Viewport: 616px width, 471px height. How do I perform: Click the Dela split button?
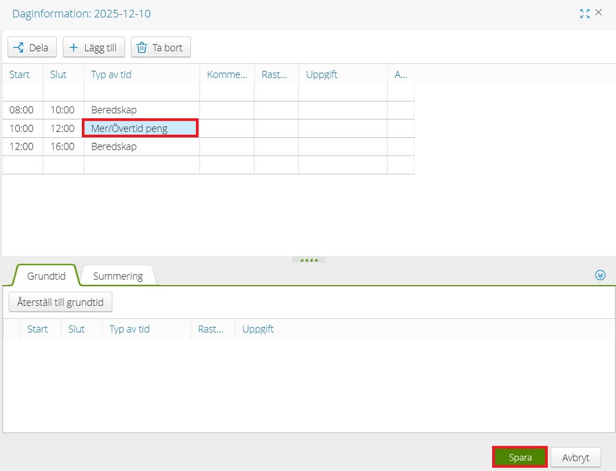32,47
